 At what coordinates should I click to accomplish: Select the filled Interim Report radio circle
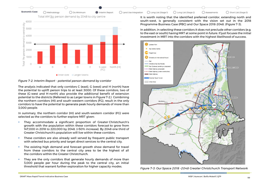tap(97, 12)
